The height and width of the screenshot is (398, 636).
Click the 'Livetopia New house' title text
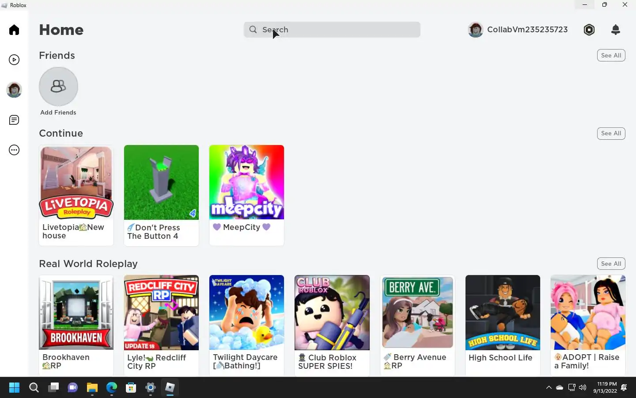coord(73,231)
